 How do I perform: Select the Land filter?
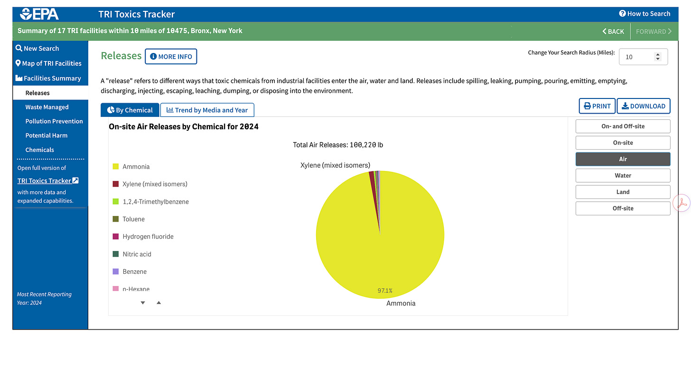(x=623, y=192)
